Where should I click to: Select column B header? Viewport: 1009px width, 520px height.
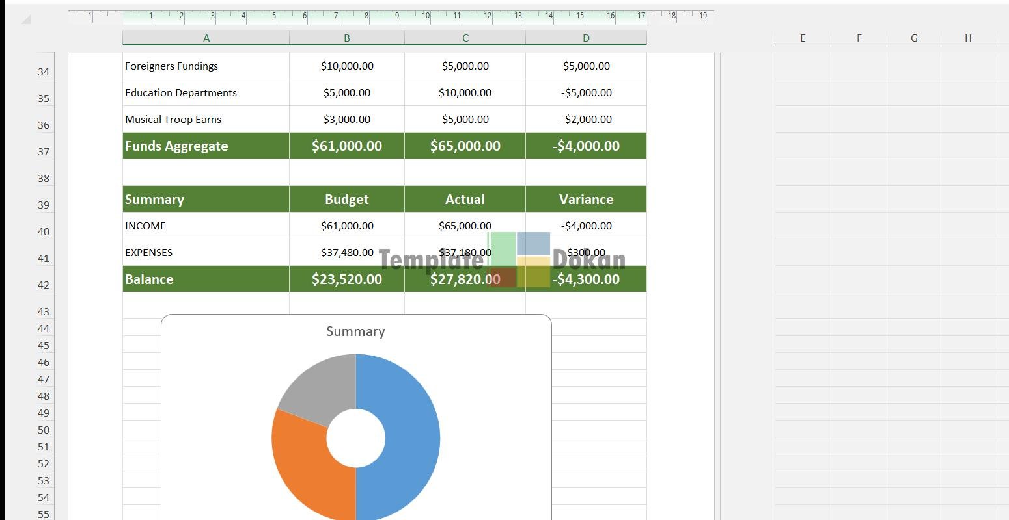point(346,38)
